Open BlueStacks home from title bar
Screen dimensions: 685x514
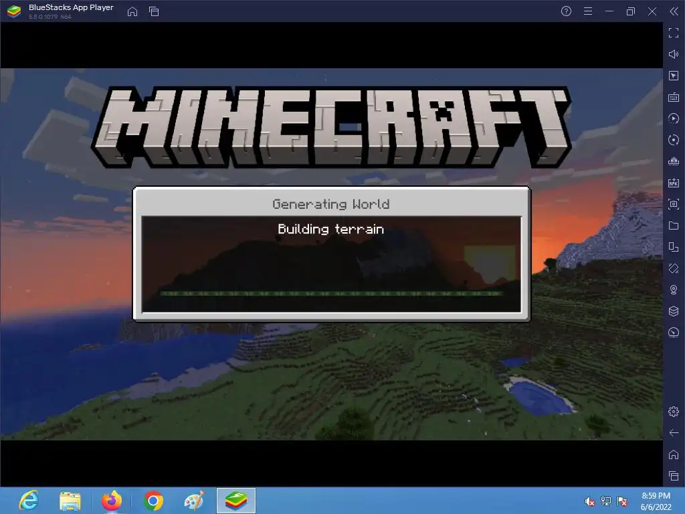point(132,11)
